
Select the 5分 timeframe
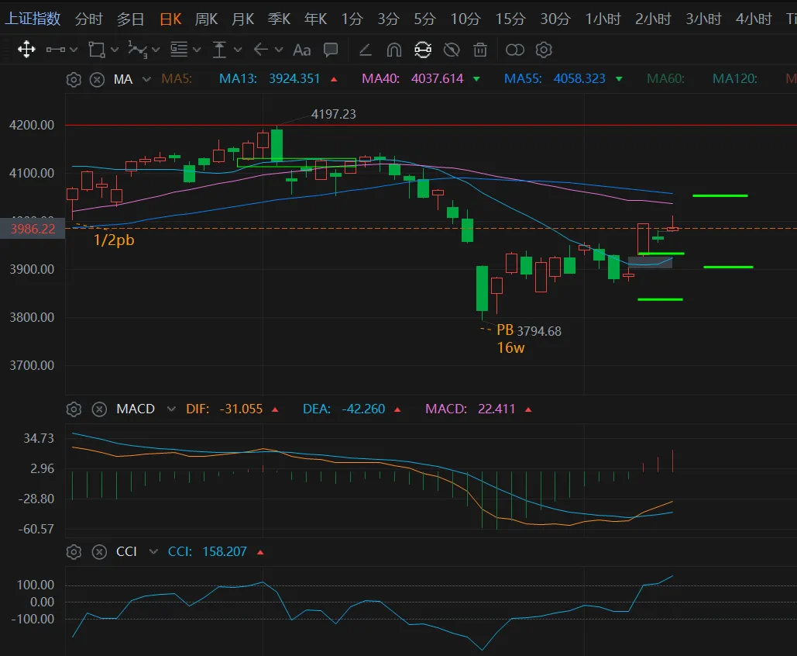tap(425, 19)
